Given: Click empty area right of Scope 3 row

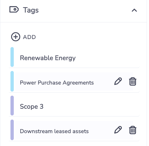Looking at the screenshot, I should 91,106.
